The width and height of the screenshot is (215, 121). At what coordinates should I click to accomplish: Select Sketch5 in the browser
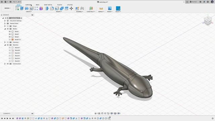[x=17, y=61]
